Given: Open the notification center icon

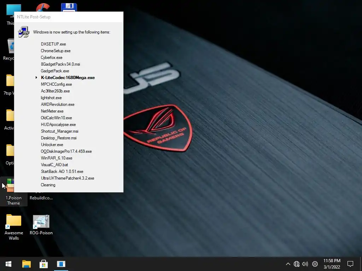Looking at the screenshot, I should click(x=350, y=264).
